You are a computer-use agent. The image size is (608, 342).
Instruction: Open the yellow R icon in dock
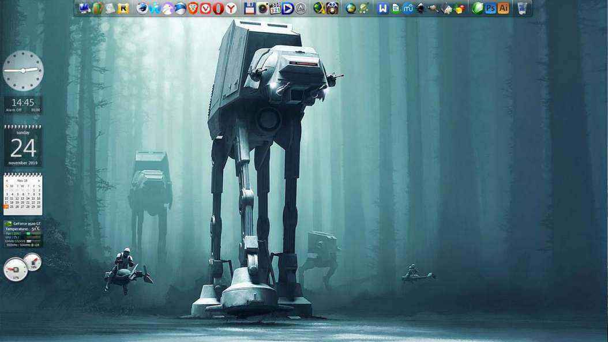[x=123, y=8]
